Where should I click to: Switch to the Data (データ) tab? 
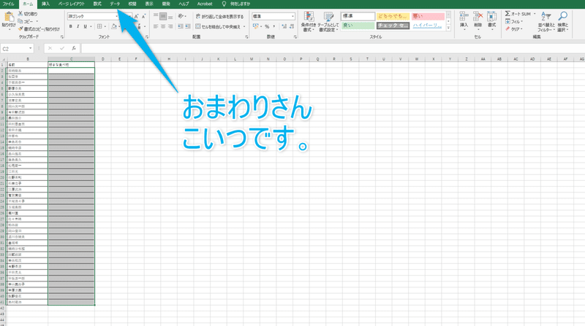coord(115,4)
